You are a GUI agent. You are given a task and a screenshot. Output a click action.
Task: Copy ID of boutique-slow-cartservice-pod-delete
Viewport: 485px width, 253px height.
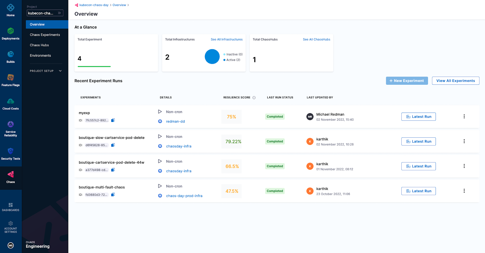click(113, 145)
